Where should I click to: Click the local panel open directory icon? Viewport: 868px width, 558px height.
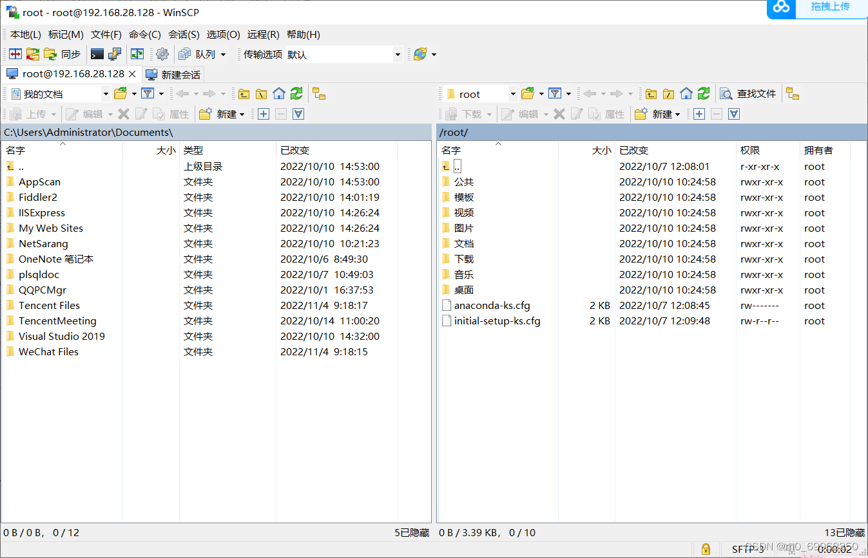coord(121,94)
